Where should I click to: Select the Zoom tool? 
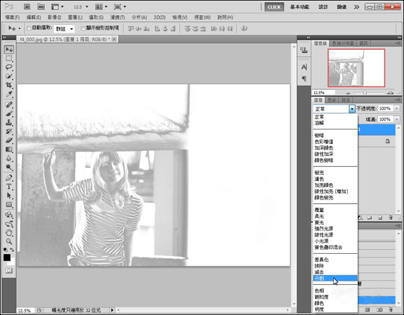[9, 242]
